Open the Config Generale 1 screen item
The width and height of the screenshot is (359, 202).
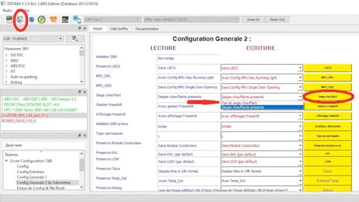click(32, 177)
